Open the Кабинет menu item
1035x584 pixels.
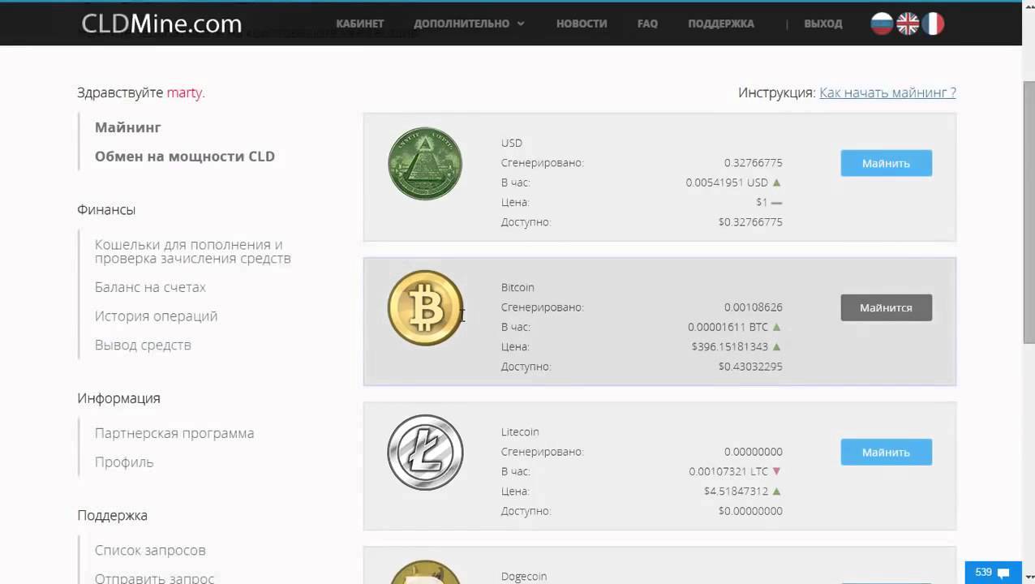coord(359,24)
